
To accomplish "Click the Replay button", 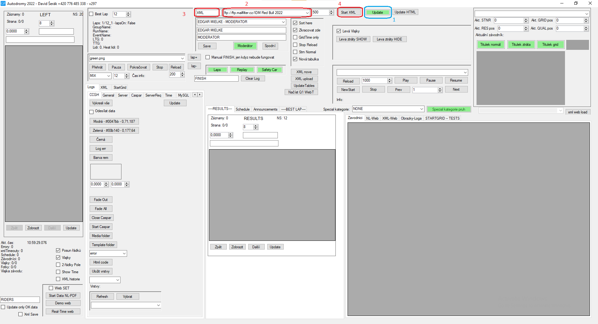I will click(x=242, y=70).
